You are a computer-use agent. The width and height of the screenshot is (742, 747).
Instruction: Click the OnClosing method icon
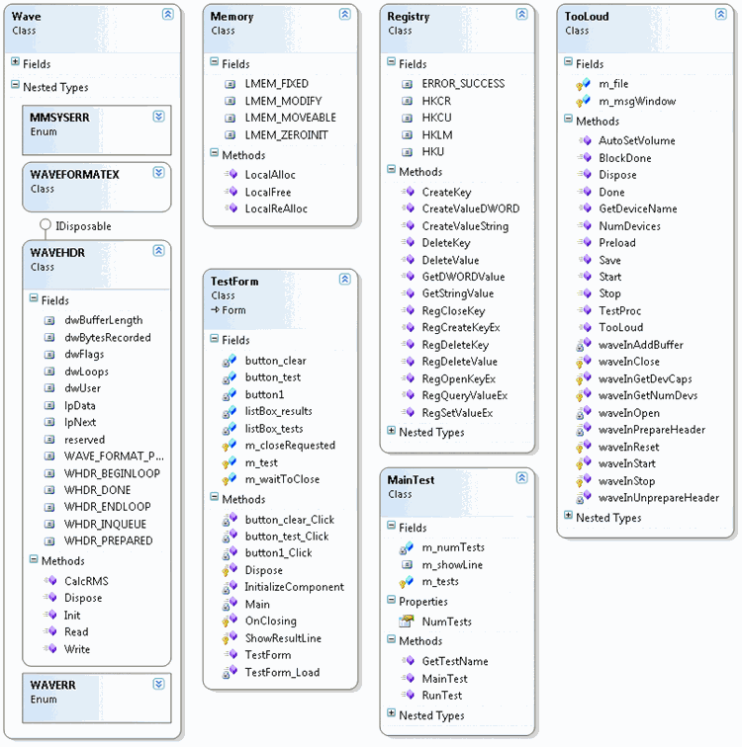230,622
